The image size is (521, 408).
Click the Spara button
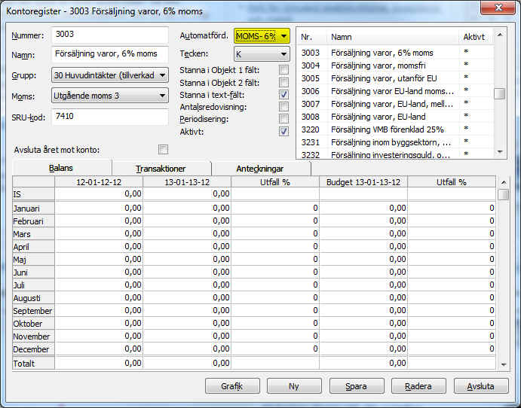coord(356,386)
